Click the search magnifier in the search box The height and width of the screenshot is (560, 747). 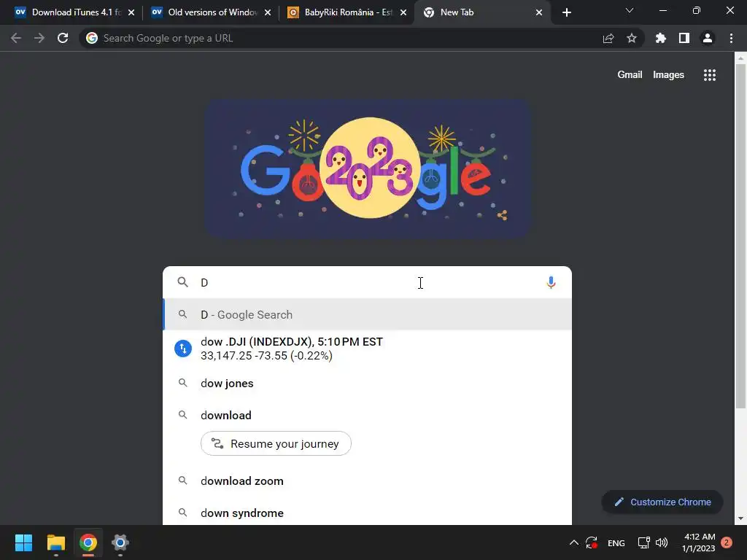pos(182,282)
